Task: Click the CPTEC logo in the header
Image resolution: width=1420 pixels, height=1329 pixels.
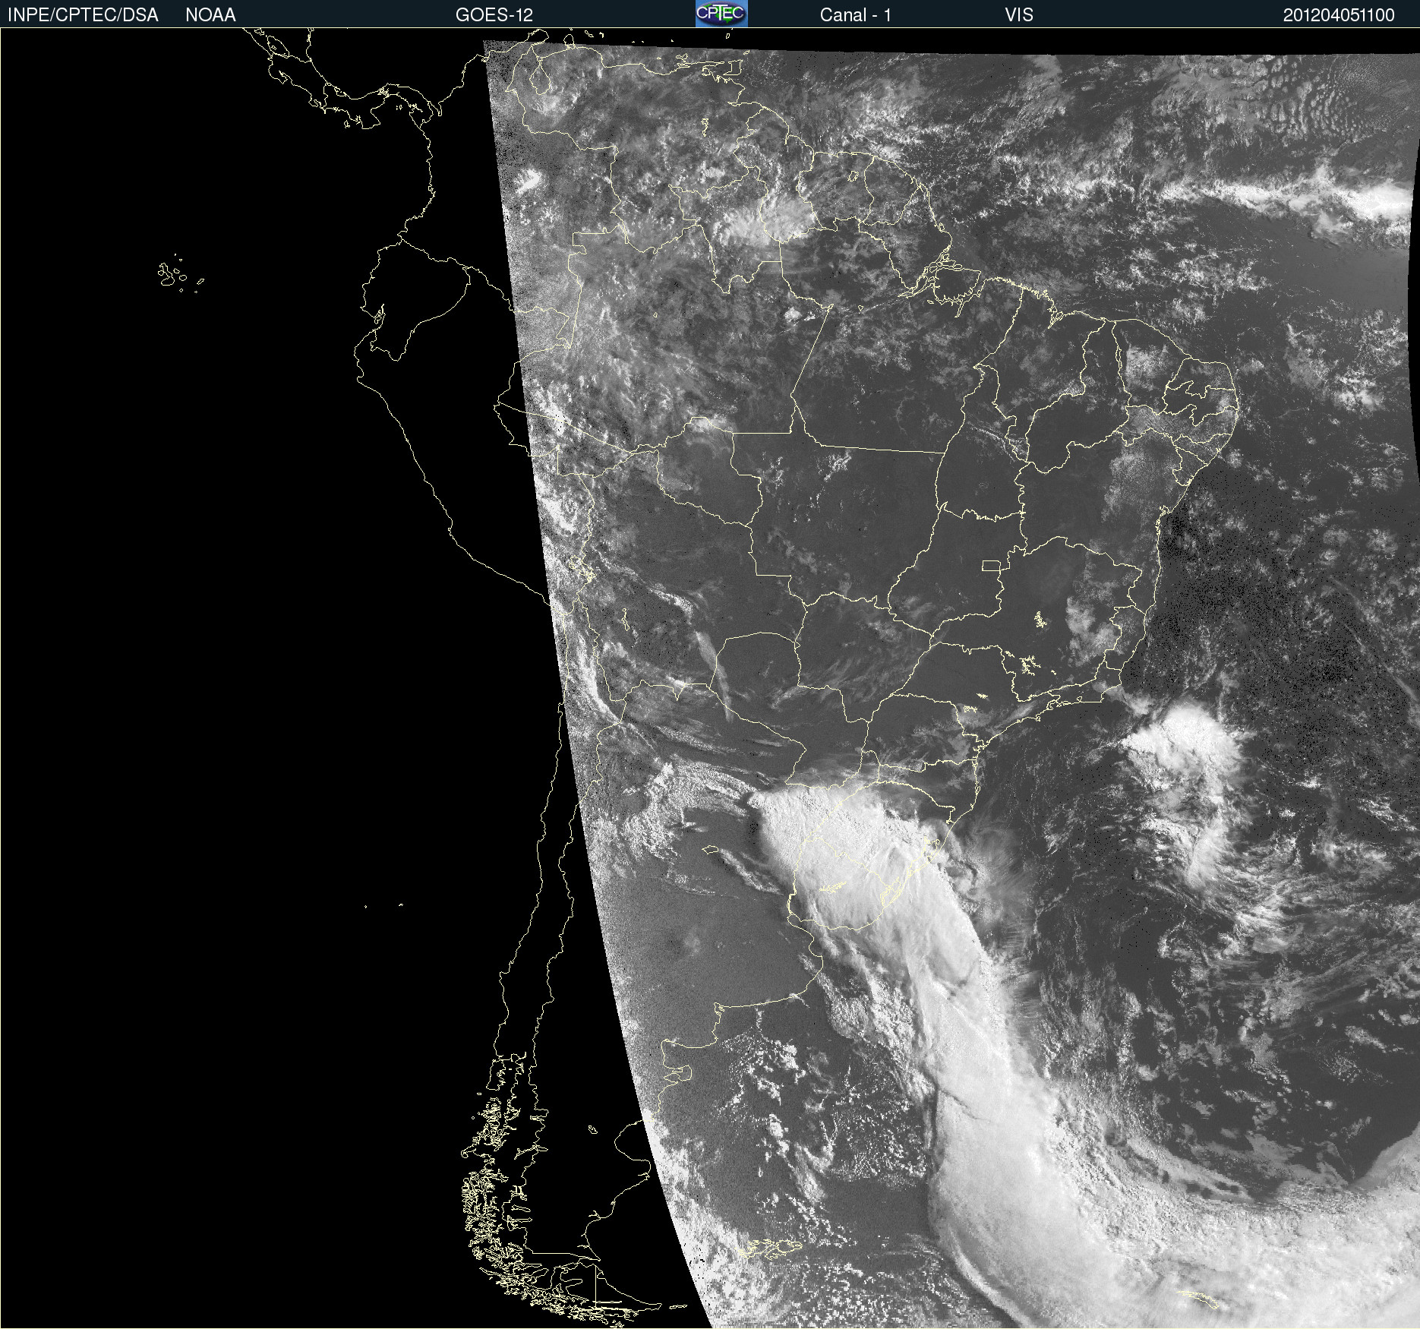Action: pos(721,14)
